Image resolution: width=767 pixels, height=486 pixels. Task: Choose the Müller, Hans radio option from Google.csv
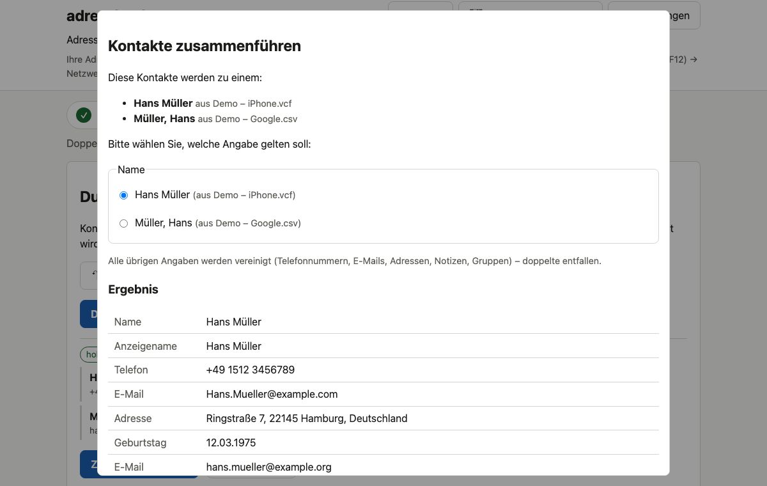[x=124, y=223]
